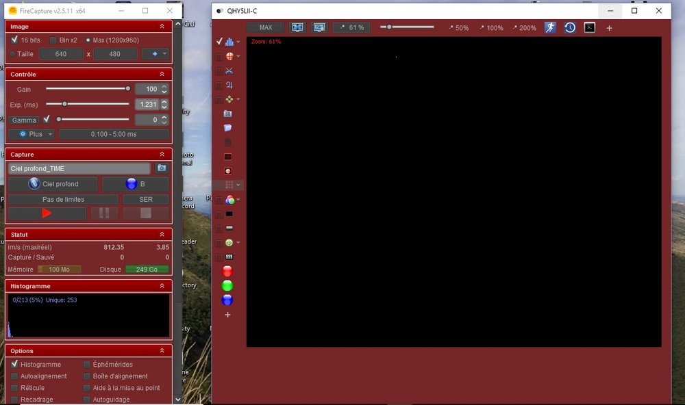Select the blue channel ball in sidebar

(227, 300)
